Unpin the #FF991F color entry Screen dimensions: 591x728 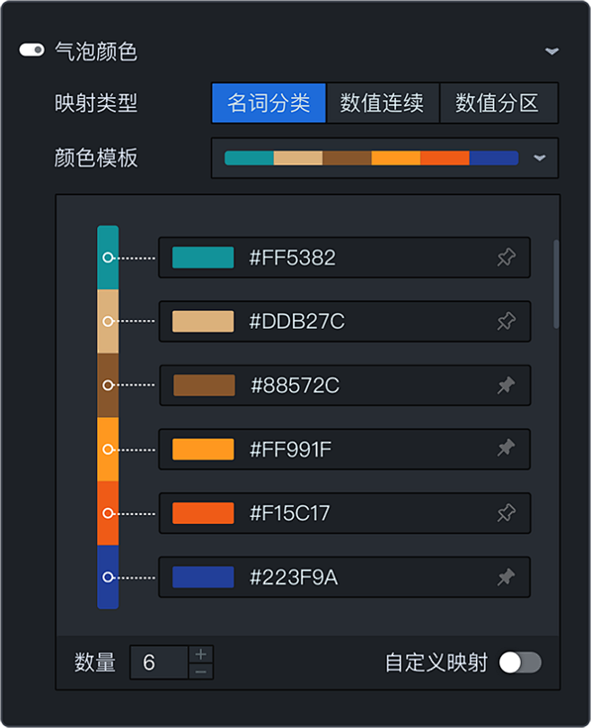click(506, 448)
